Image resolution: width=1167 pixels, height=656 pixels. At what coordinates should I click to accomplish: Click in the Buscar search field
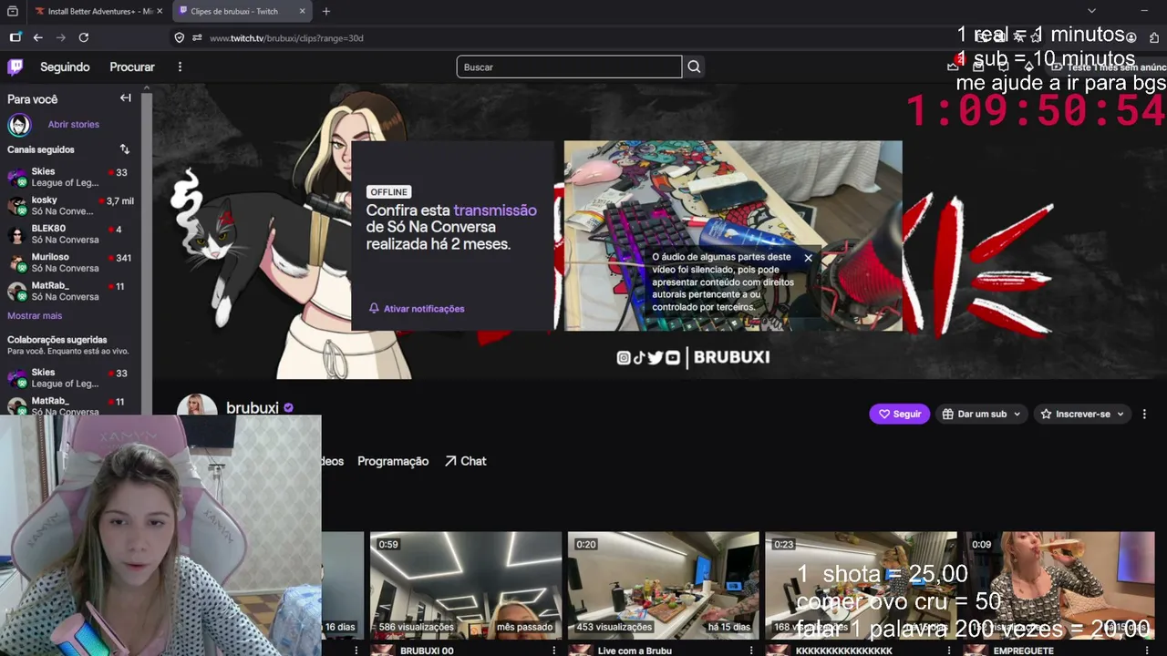tap(569, 67)
